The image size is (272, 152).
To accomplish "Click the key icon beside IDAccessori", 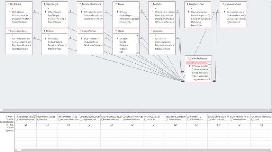I will coord(153,39).
